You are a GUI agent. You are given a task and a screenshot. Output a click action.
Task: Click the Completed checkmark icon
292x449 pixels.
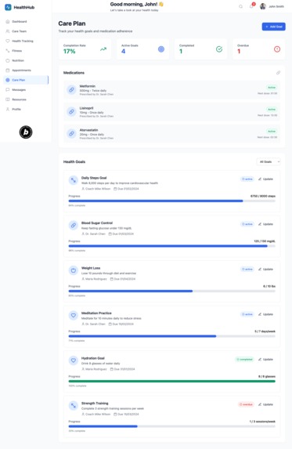pos(219,49)
